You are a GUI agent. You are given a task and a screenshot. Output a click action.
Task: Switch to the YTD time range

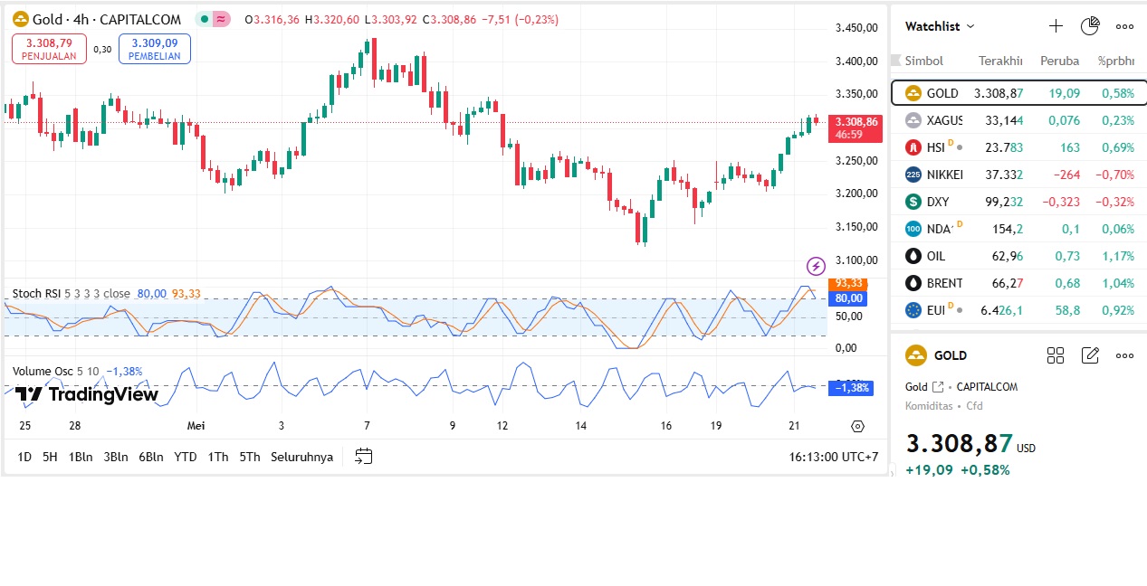pos(186,457)
